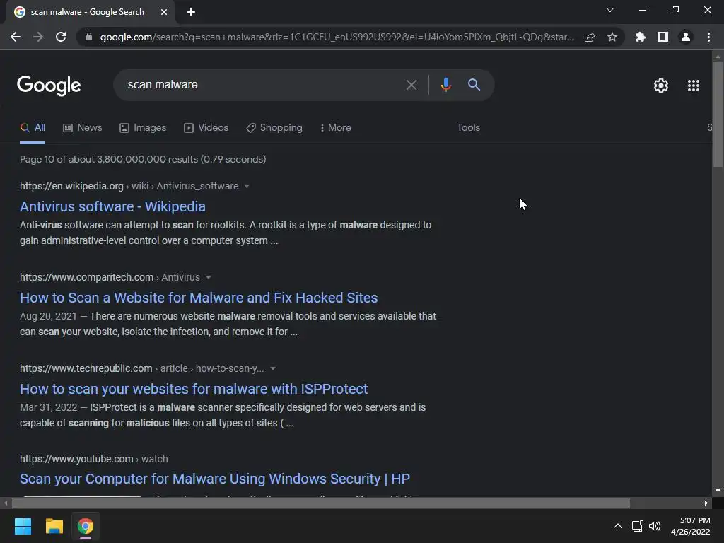Bookmark this page with the star
Image resolution: width=724 pixels, height=543 pixels.
(612, 37)
